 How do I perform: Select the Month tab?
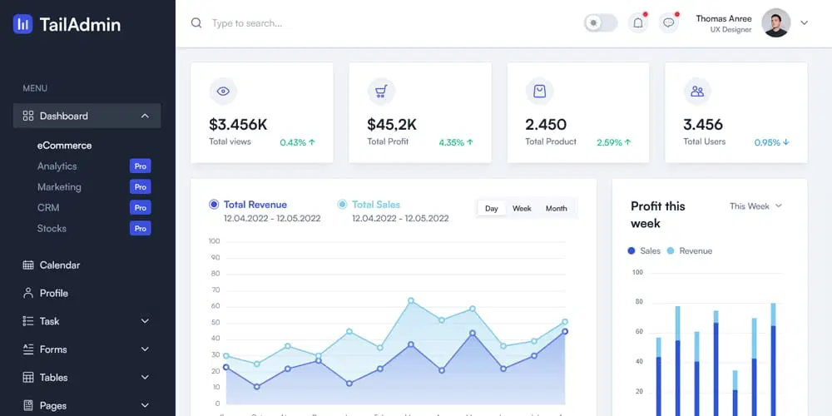coord(556,208)
